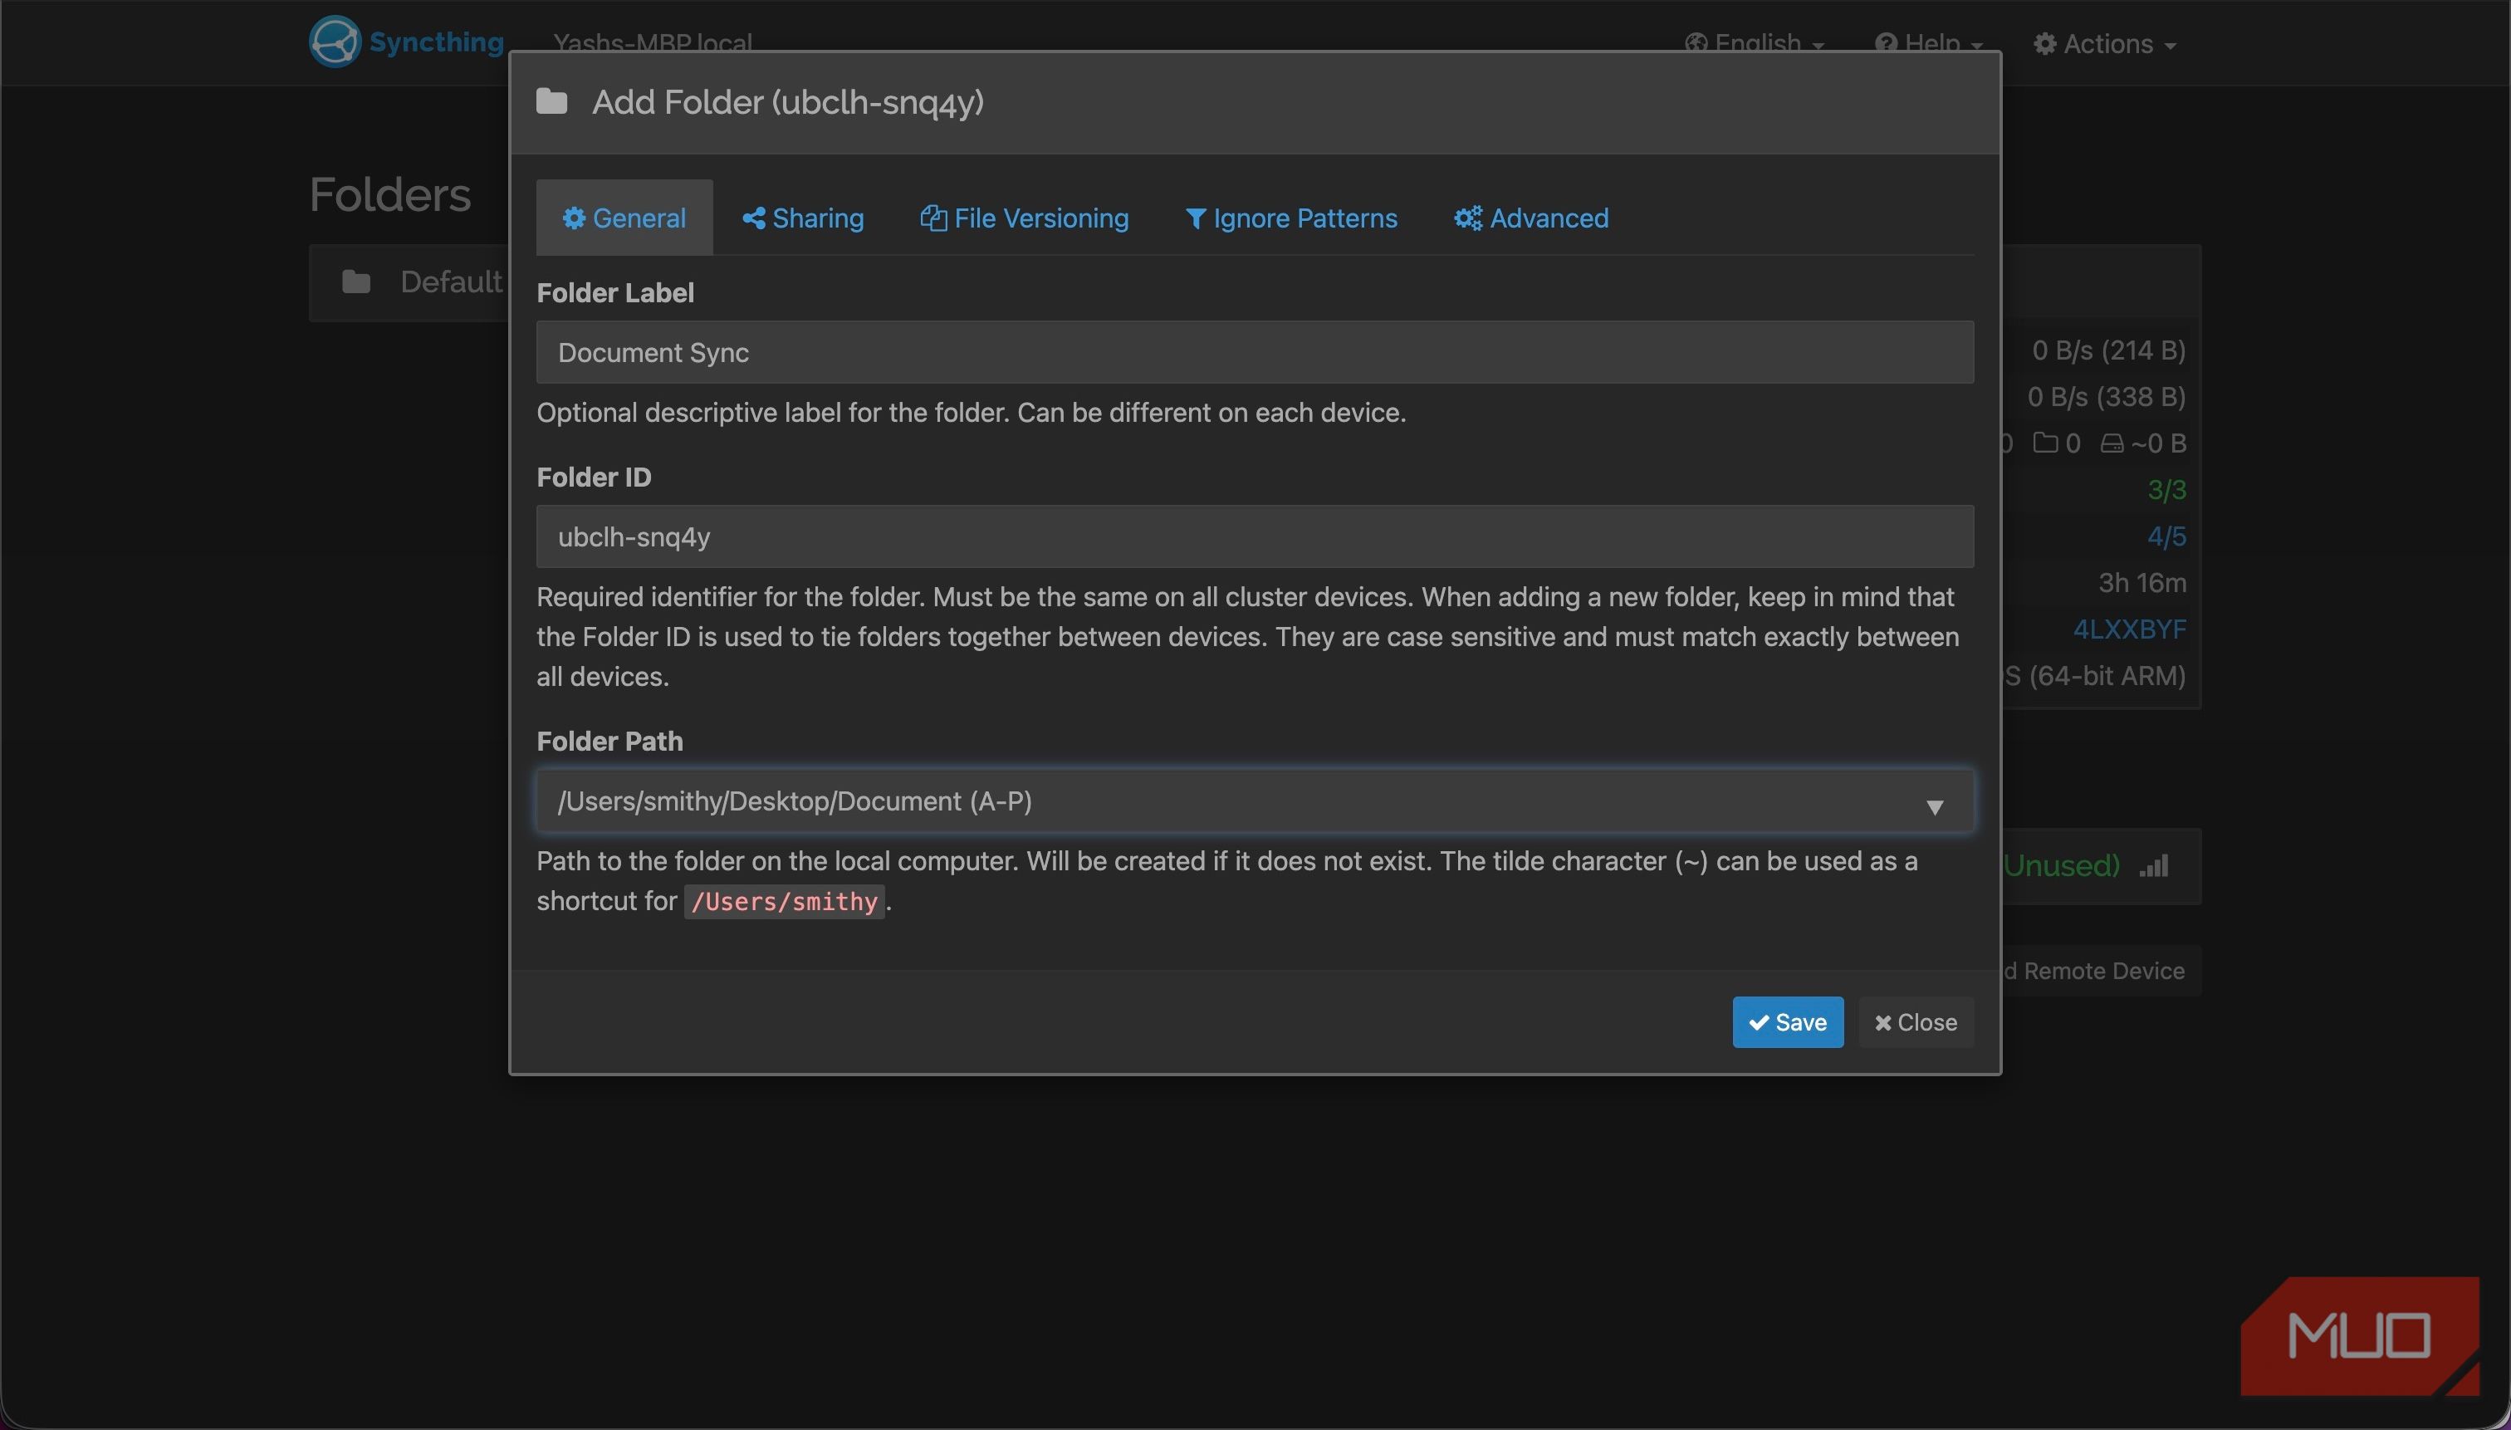Click the 0 B/s (338 B) upload rate

[x=2107, y=397]
